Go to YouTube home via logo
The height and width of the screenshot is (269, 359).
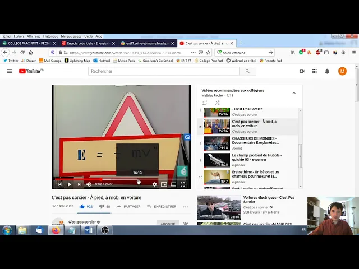(x=31, y=71)
